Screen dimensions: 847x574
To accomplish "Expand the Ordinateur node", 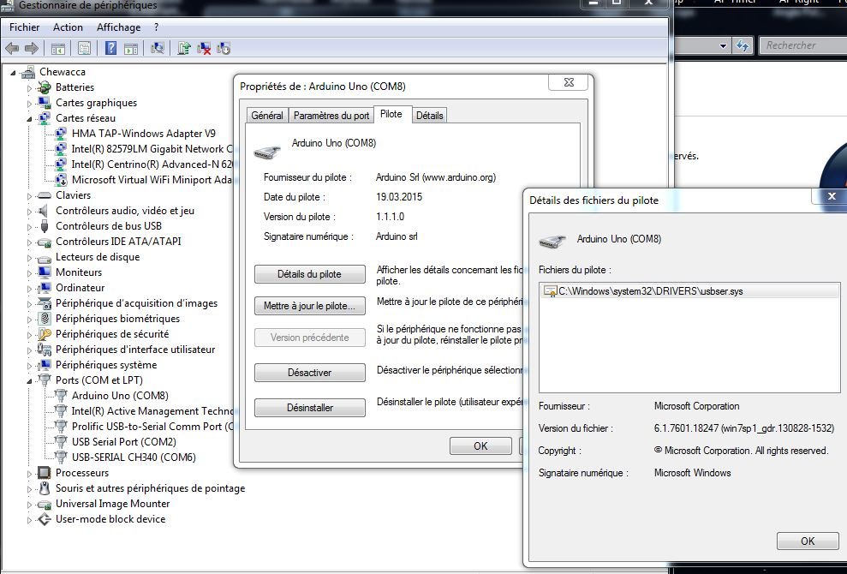I will coord(30,289).
